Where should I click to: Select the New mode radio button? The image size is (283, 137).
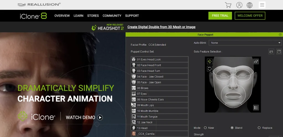point(205,128)
